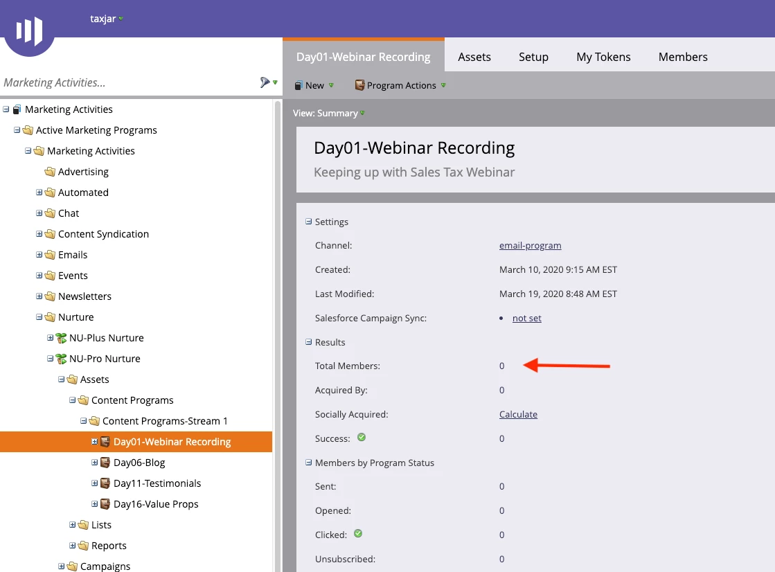Collapse the Settings section
The image size is (775, 572).
pyautogui.click(x=308, y=222)
